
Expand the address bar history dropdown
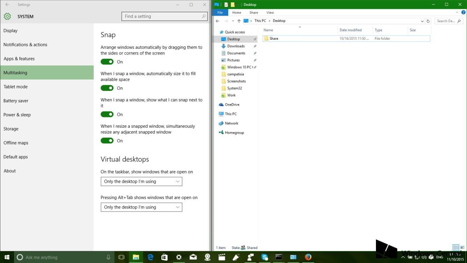tap(422, 21)
